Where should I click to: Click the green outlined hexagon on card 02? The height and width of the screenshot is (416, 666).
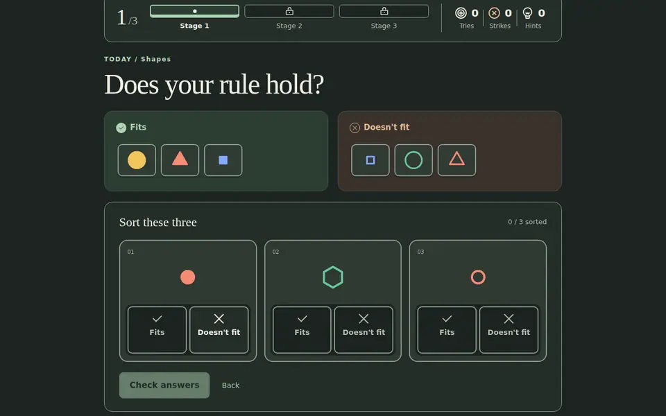[333, 277]
